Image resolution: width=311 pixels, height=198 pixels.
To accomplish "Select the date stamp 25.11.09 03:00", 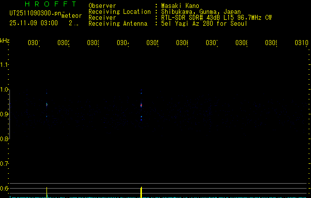I will (x=34, y=23).
